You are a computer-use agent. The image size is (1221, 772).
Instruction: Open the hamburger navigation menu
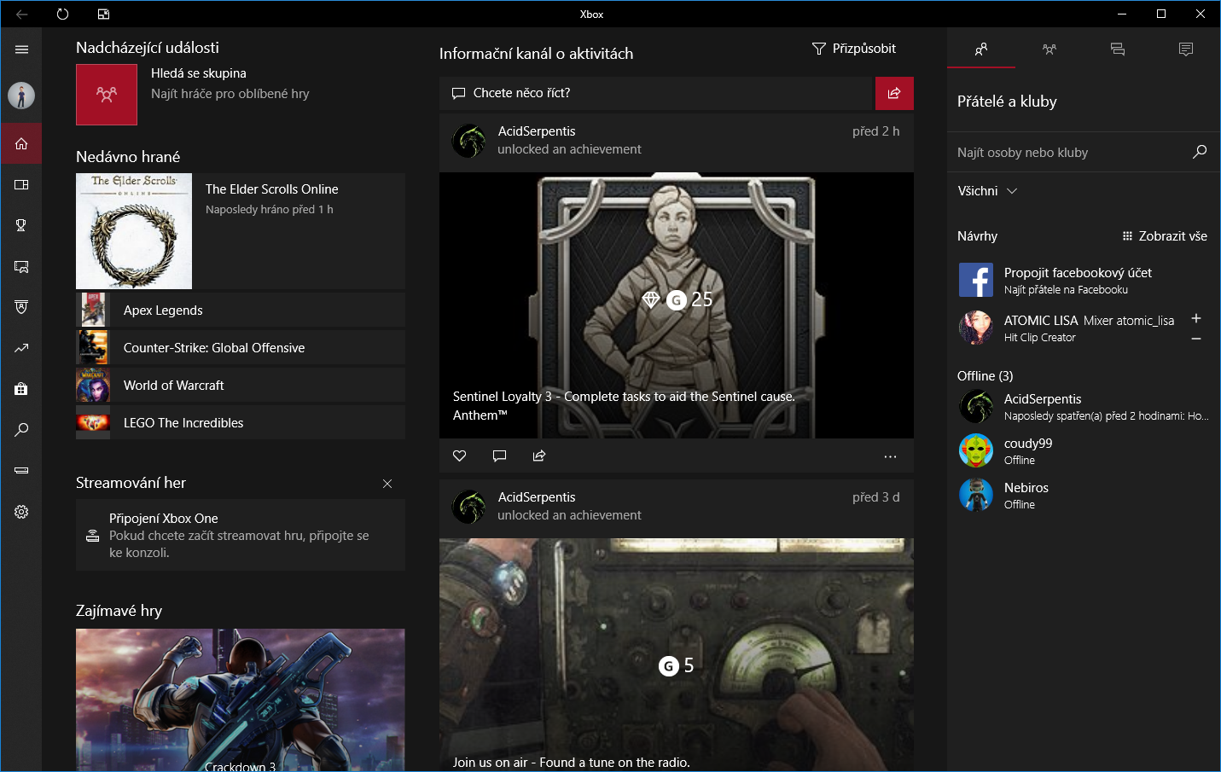coord(21,49)
